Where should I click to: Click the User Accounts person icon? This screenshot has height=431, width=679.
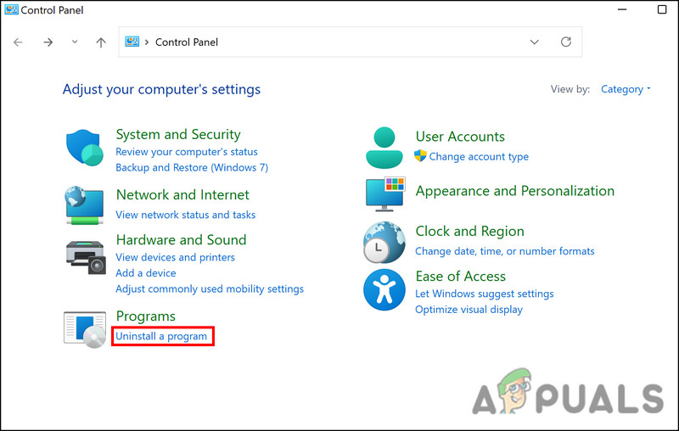click(x=384, y=147)
